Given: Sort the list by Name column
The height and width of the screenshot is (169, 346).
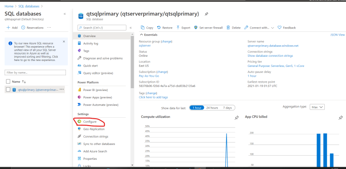Looking at the screenshot, I should tap(19, 82).
